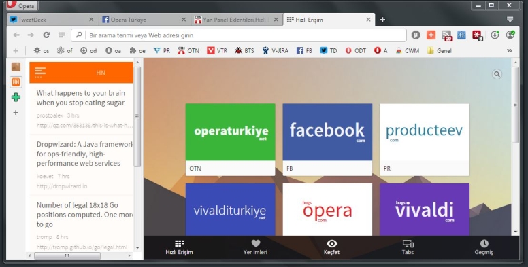The height and width of the screenshot is (267, 528).
Task: Open the operaturkiye OTN speed dial tile
Action: [231, 139]
